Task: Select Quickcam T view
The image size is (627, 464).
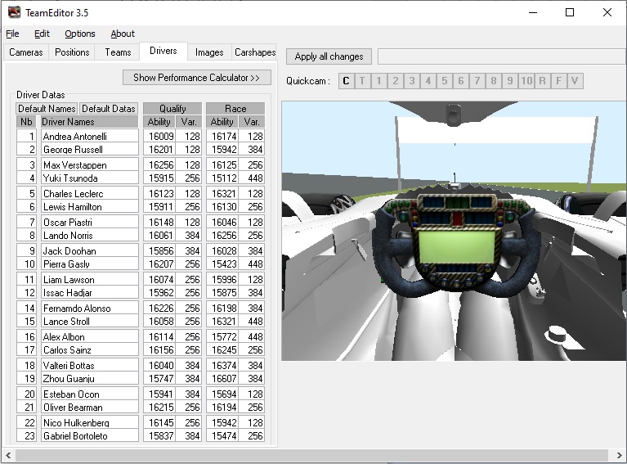Action: pyautogui.click(x=362, y=81)
